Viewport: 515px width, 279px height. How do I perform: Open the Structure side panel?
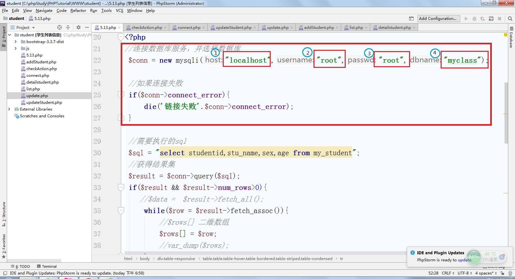[4, 214]
